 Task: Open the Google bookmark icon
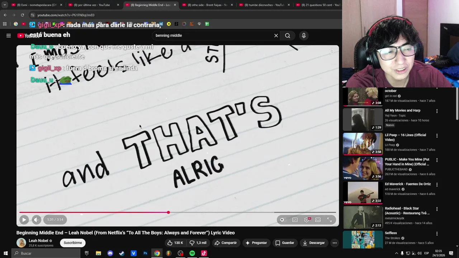(16, 24)
